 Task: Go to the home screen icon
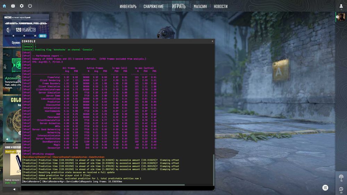(x=4, y=6)
